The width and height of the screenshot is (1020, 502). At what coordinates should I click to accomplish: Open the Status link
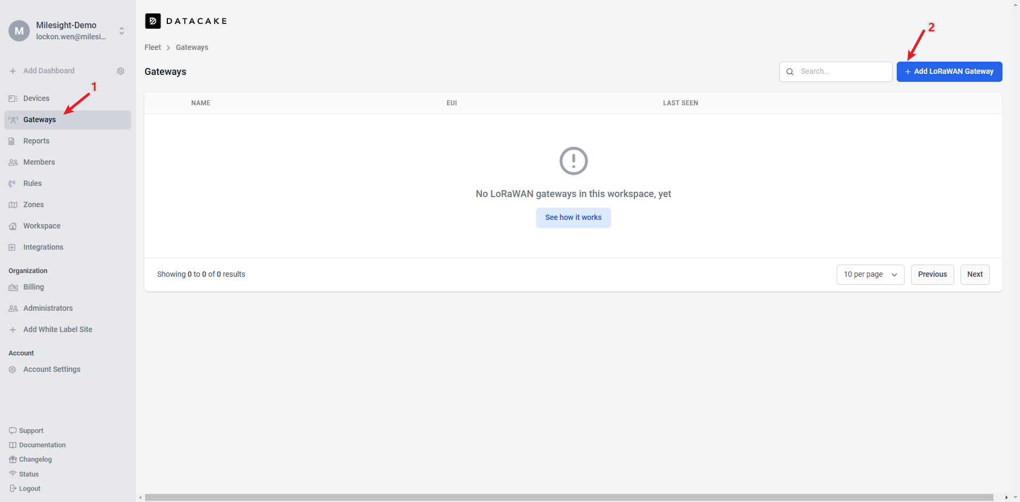pos(29,474)
